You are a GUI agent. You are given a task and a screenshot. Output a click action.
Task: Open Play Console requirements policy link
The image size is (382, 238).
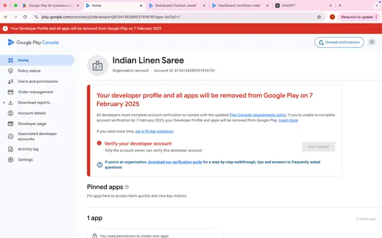coord(258,115)
